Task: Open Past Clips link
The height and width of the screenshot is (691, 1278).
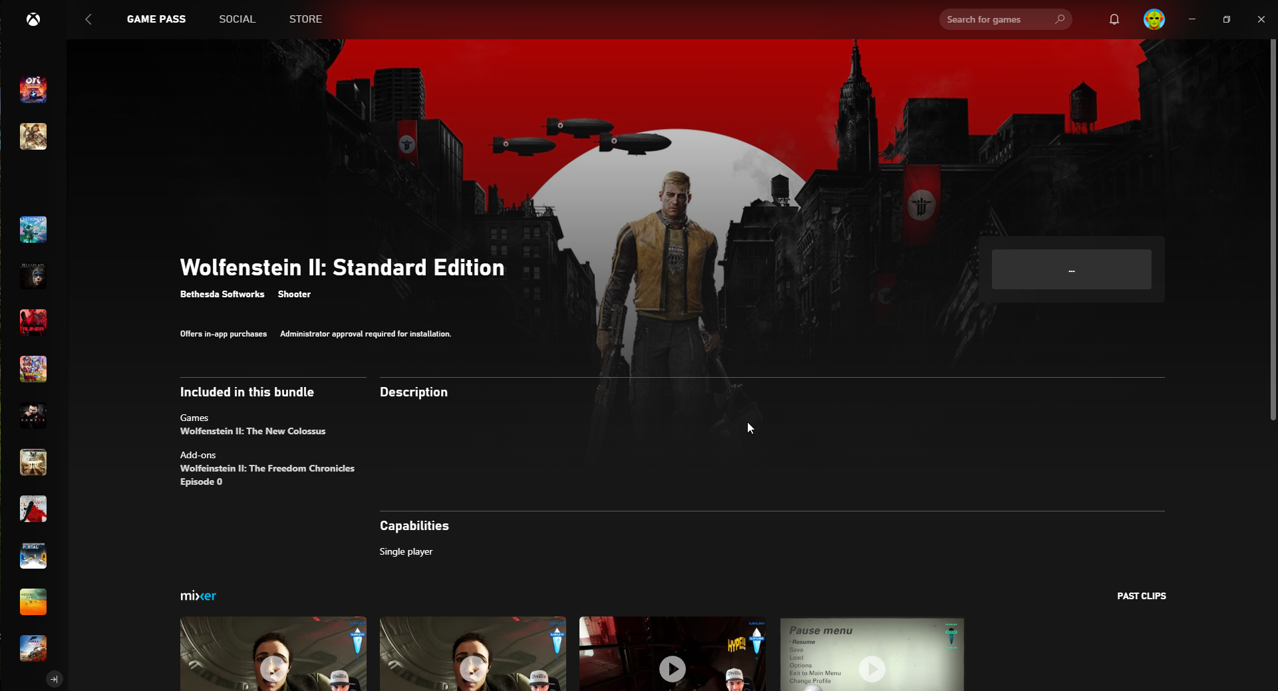Action: (x=1142, y=596)
